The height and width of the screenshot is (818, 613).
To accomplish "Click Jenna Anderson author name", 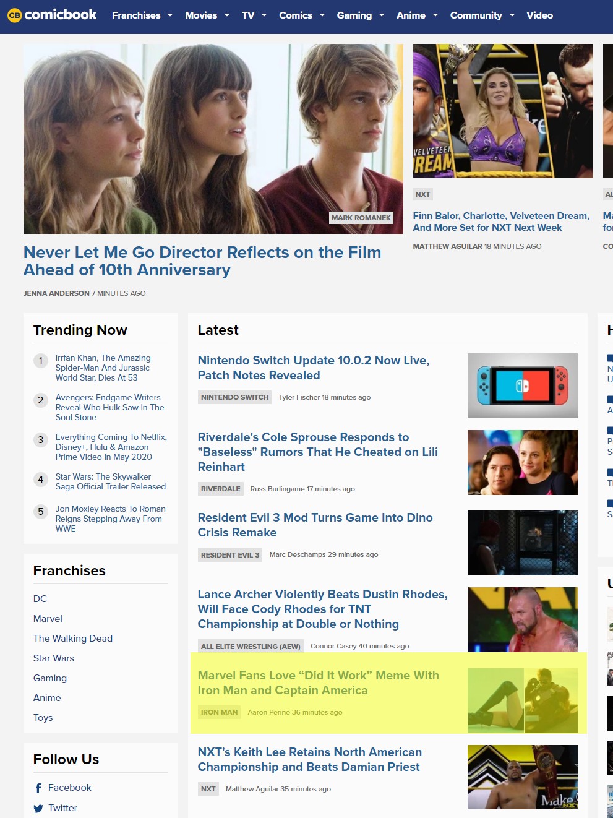I will point(56,293).
